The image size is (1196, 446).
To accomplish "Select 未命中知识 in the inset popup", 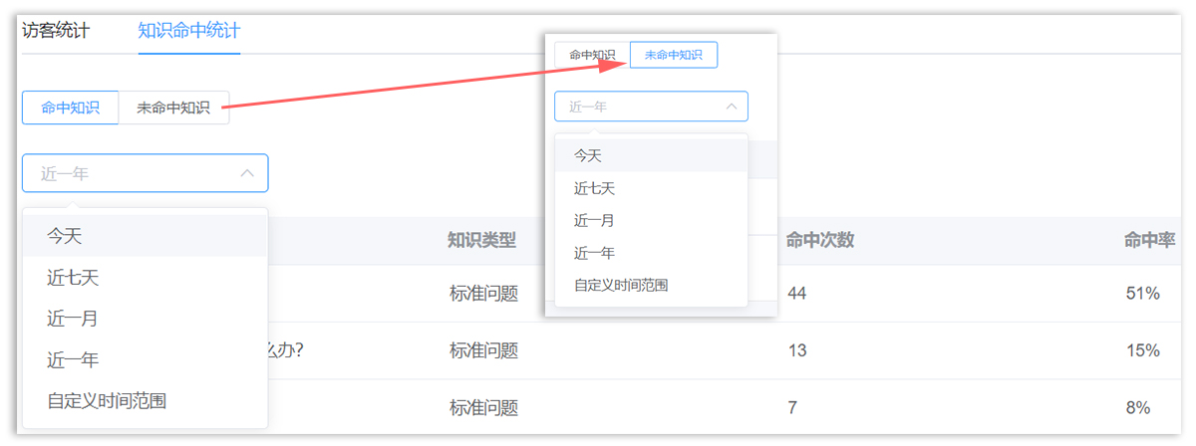I will click(674, 55).
